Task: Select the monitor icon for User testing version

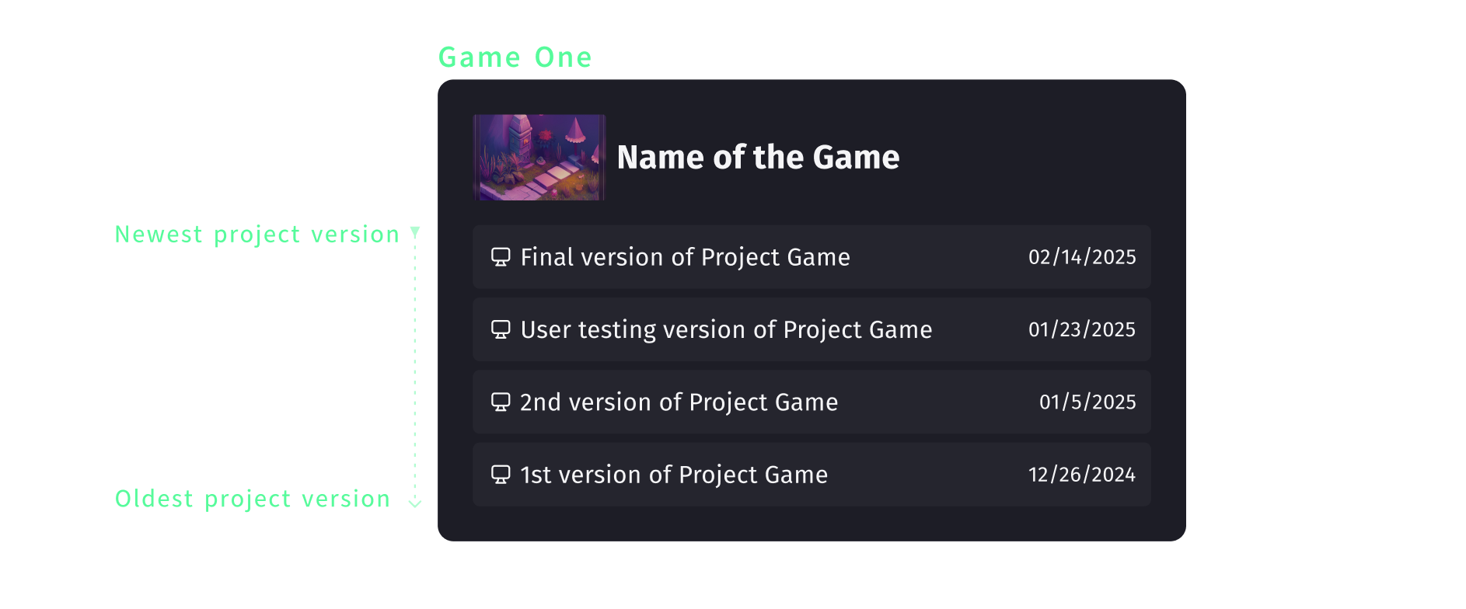Action: pyautogui.click(x=501, y=329)
